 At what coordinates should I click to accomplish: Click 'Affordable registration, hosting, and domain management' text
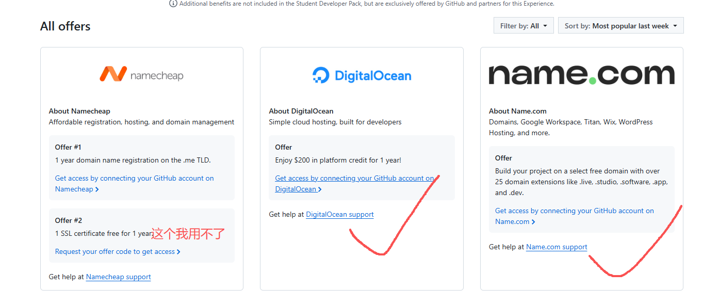tap(142, 122)
